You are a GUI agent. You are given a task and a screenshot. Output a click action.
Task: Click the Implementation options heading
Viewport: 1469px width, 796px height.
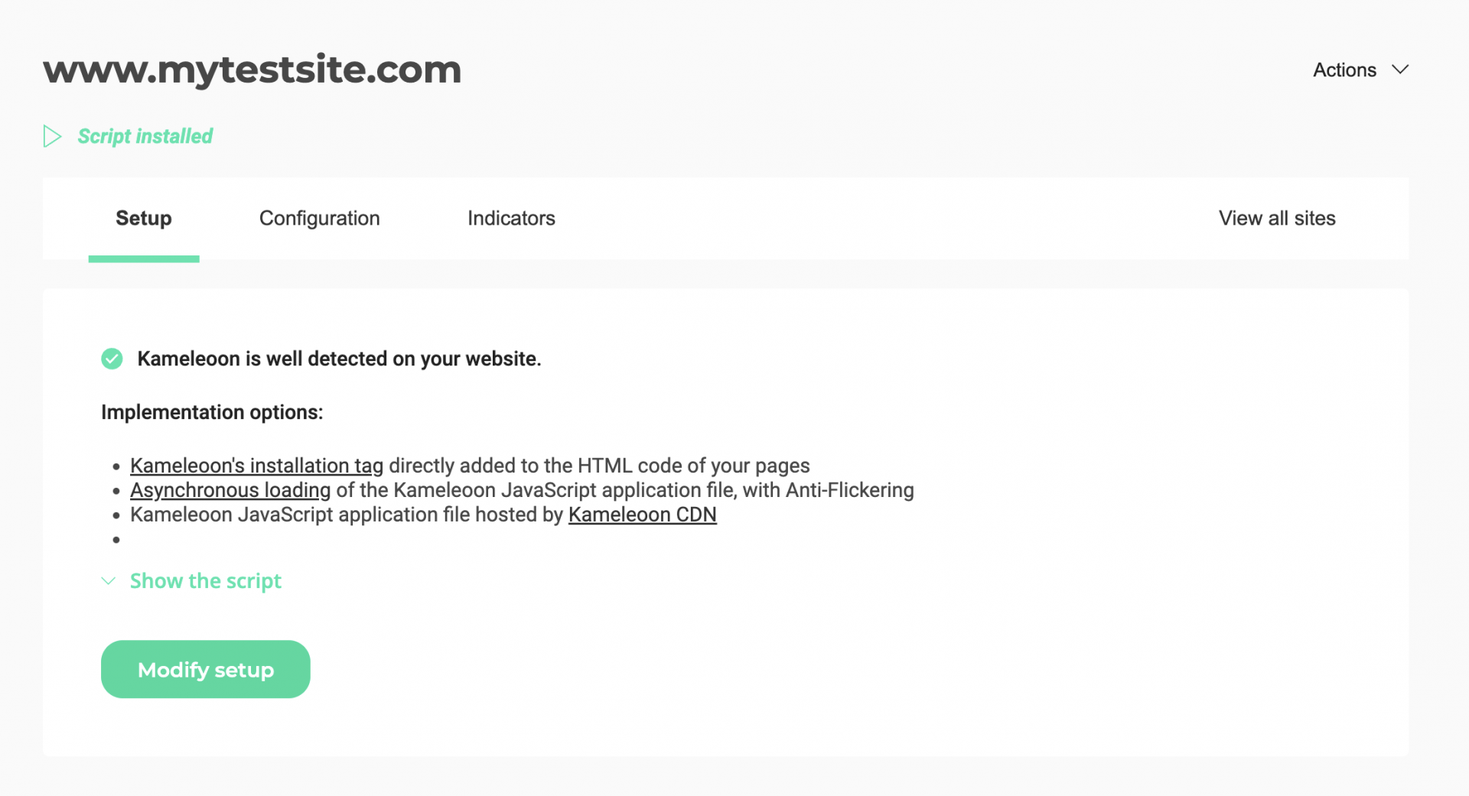[x=212, y=412]
